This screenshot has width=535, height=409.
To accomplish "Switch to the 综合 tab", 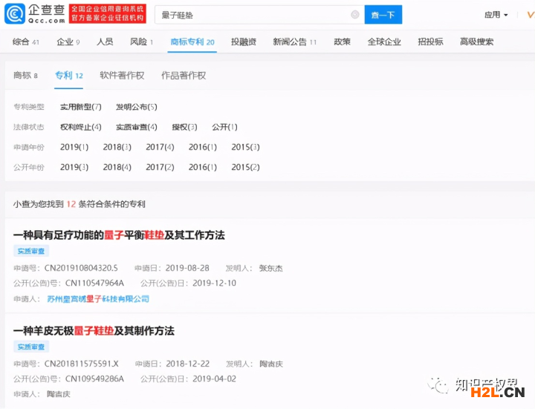I will [26, 42].
